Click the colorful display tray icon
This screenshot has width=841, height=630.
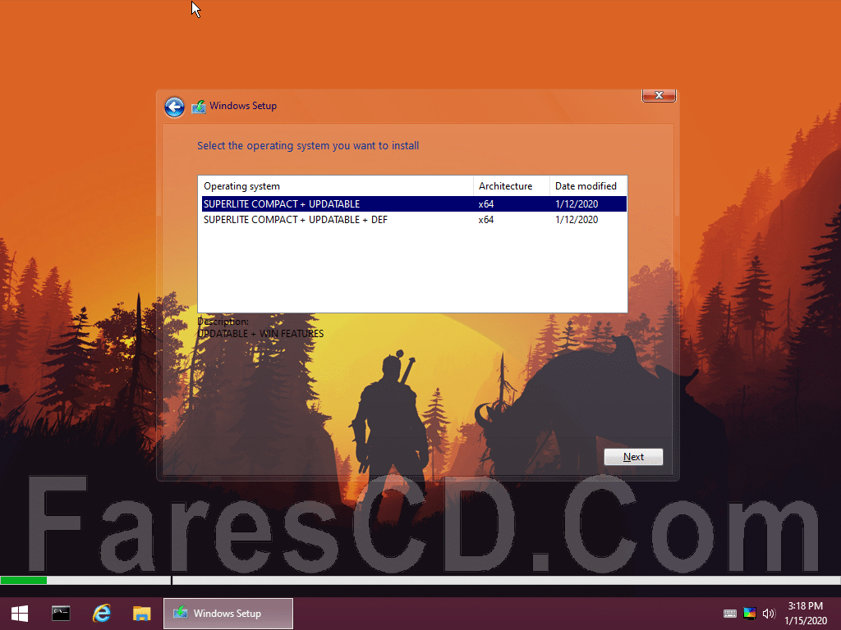[x=750, y=614]
